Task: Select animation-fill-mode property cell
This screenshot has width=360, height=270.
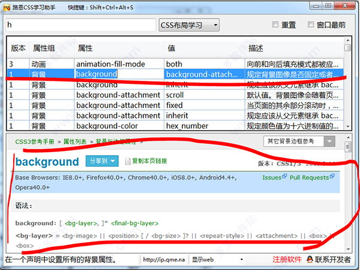Action: (119, 64)
